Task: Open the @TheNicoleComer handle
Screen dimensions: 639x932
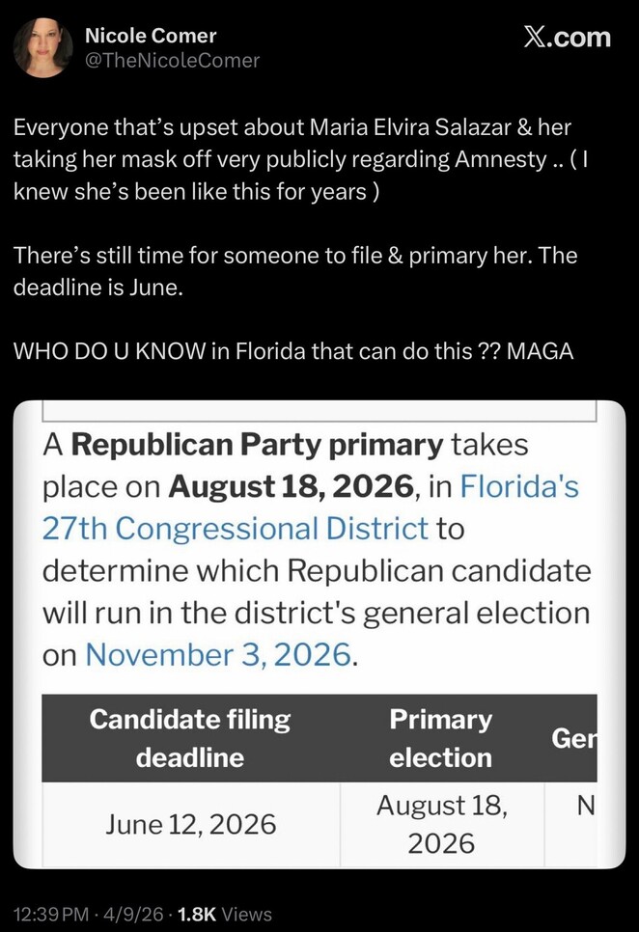Action: tap(172, 61)
